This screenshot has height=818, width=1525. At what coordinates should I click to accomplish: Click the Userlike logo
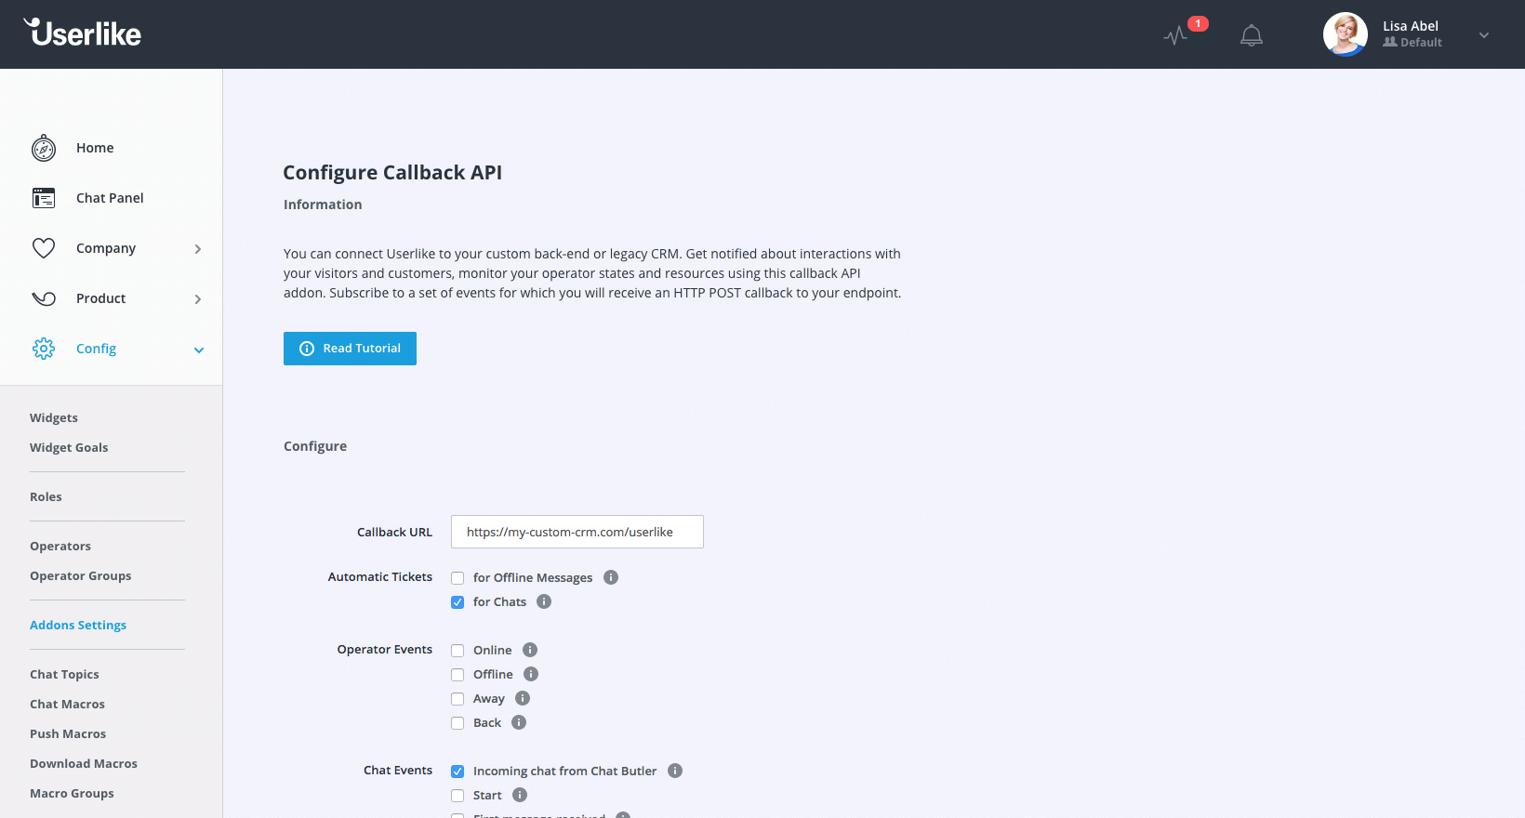83,33
